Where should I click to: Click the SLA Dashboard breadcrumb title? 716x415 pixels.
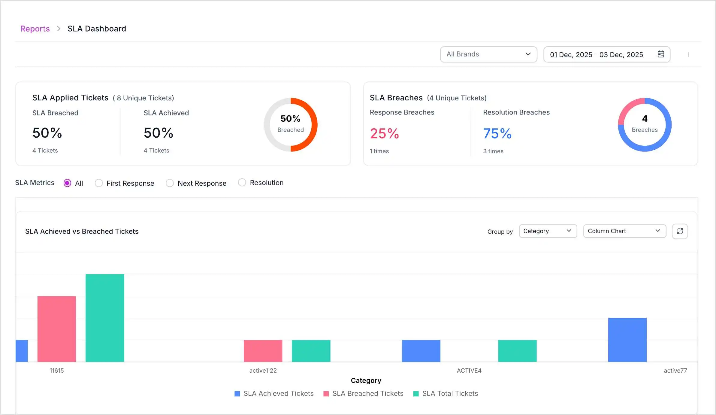pyautogui.click(x=97, y=29)
